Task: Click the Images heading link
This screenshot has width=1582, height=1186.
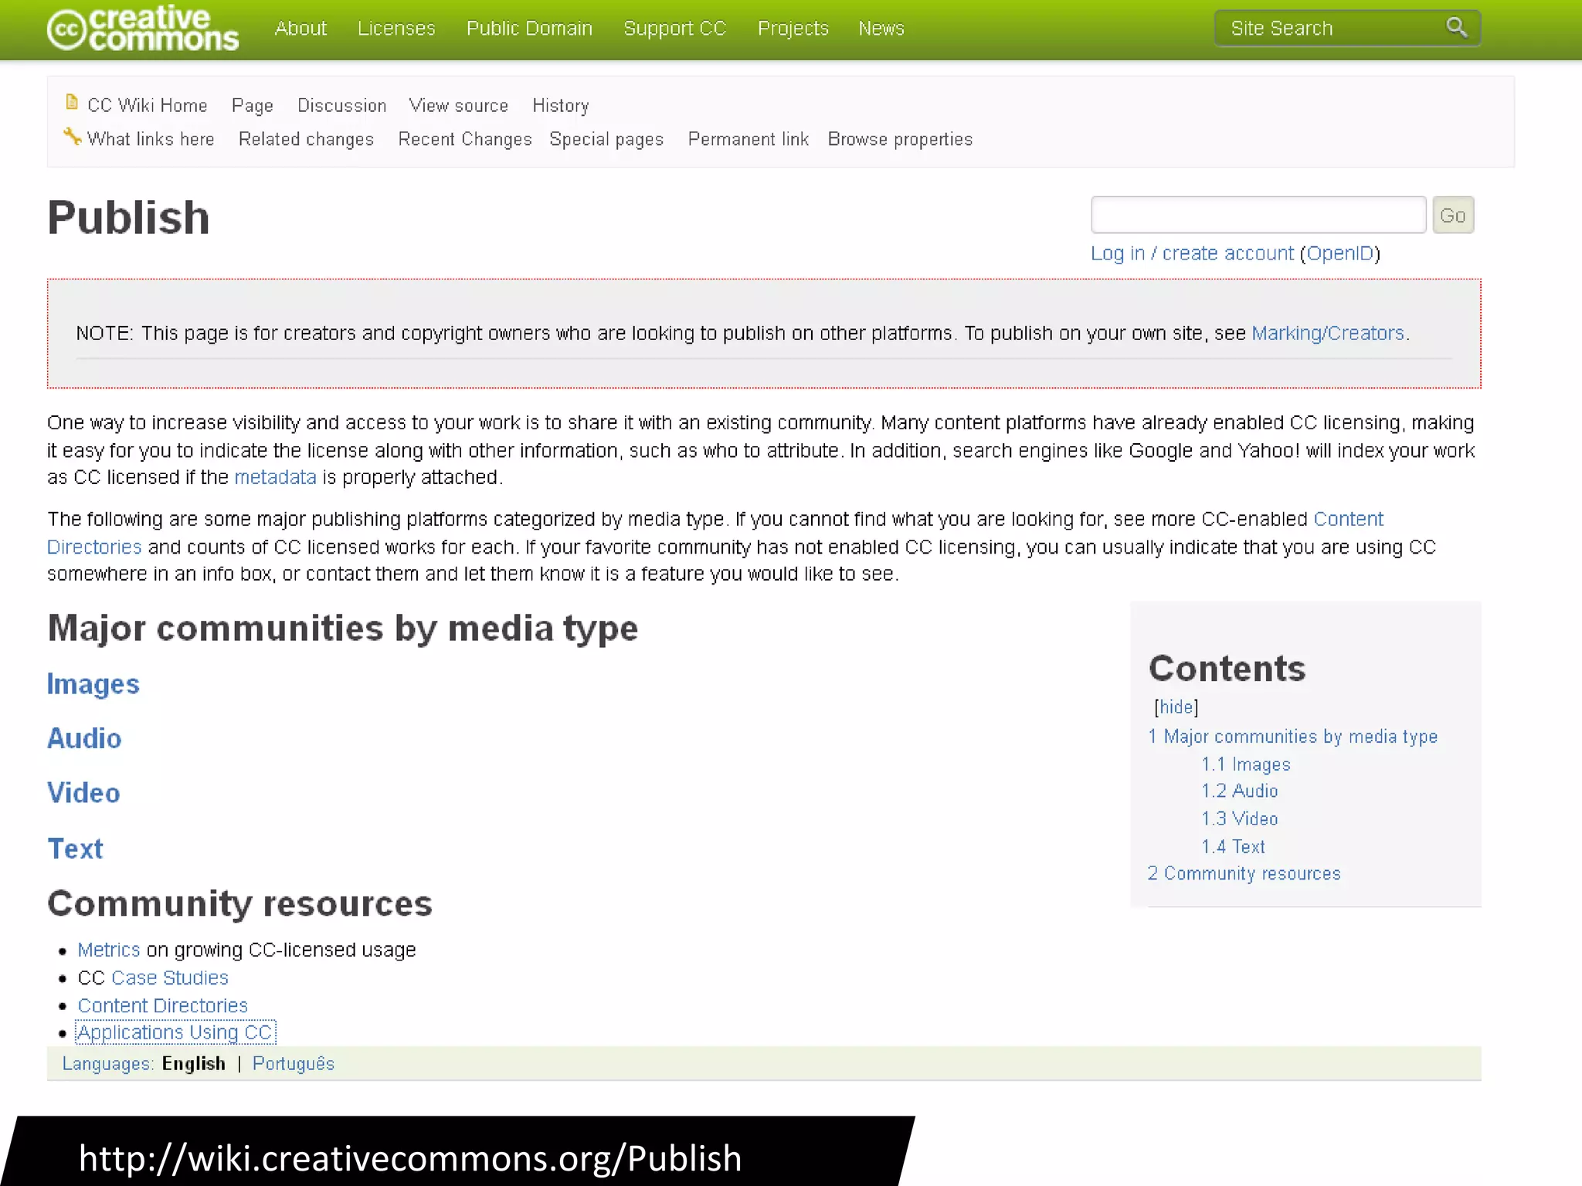Action: tap(93, 684)
